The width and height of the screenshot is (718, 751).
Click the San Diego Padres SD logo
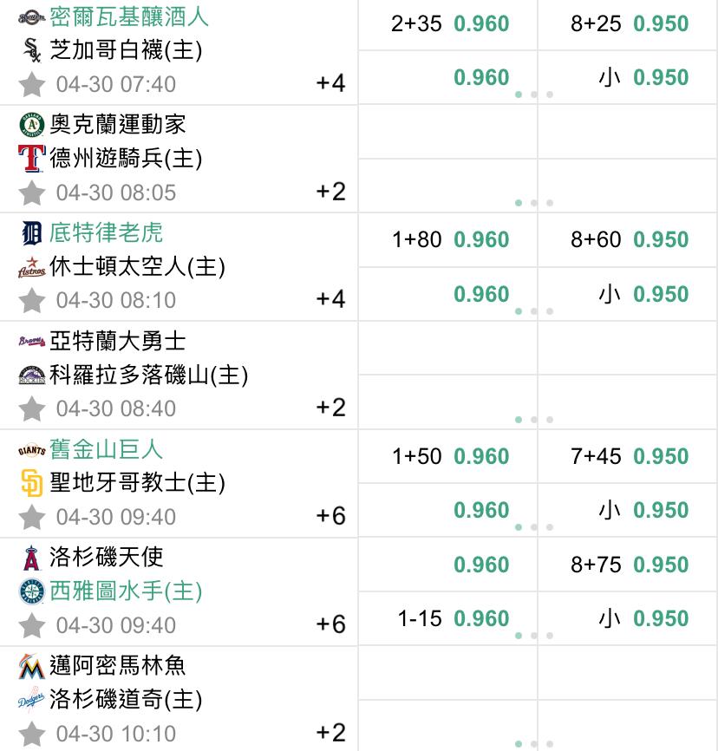(32, 483)
